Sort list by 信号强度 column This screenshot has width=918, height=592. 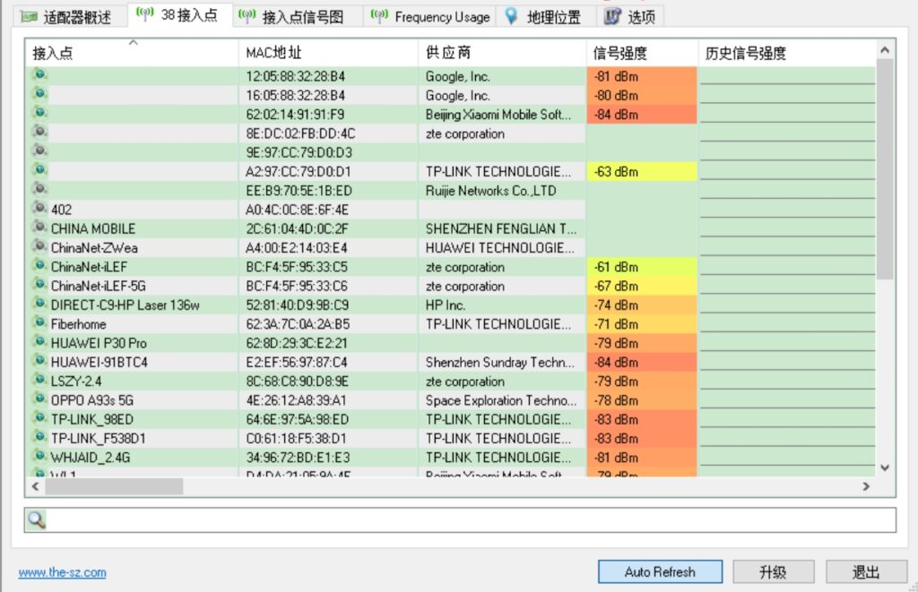pyautogui.click(x=642, y=54)
